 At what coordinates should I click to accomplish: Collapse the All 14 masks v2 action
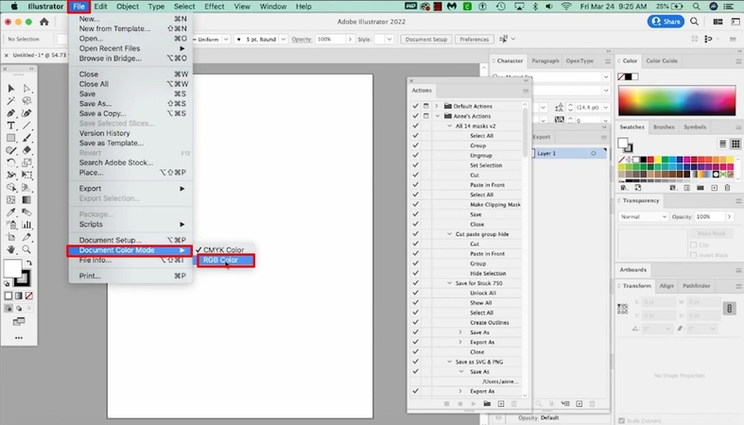pos(449,126)
